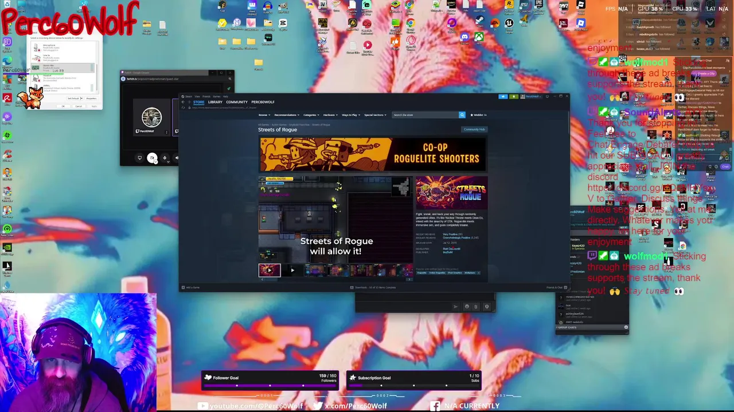Image resolution: width=734 pixels, height=412 pixels.
Task: Open the Steam account name dropdown
Action: pos(531,97)
